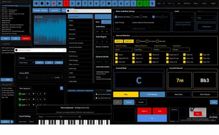Click the red target toolbar button
Image resolution: width=219 pixels, height=135 pixels.
point(66,3)
